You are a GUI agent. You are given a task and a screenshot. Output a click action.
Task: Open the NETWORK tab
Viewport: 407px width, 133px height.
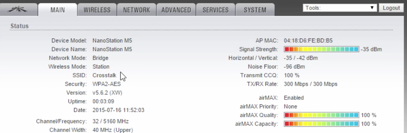(137, 10)
